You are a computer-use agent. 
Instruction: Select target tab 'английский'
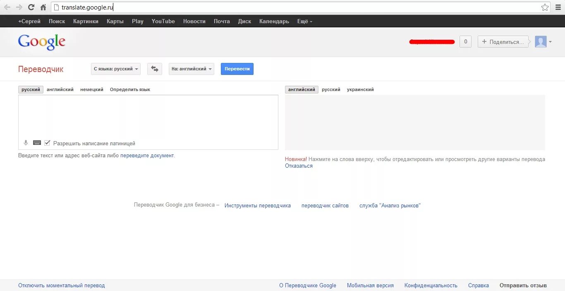302,89
